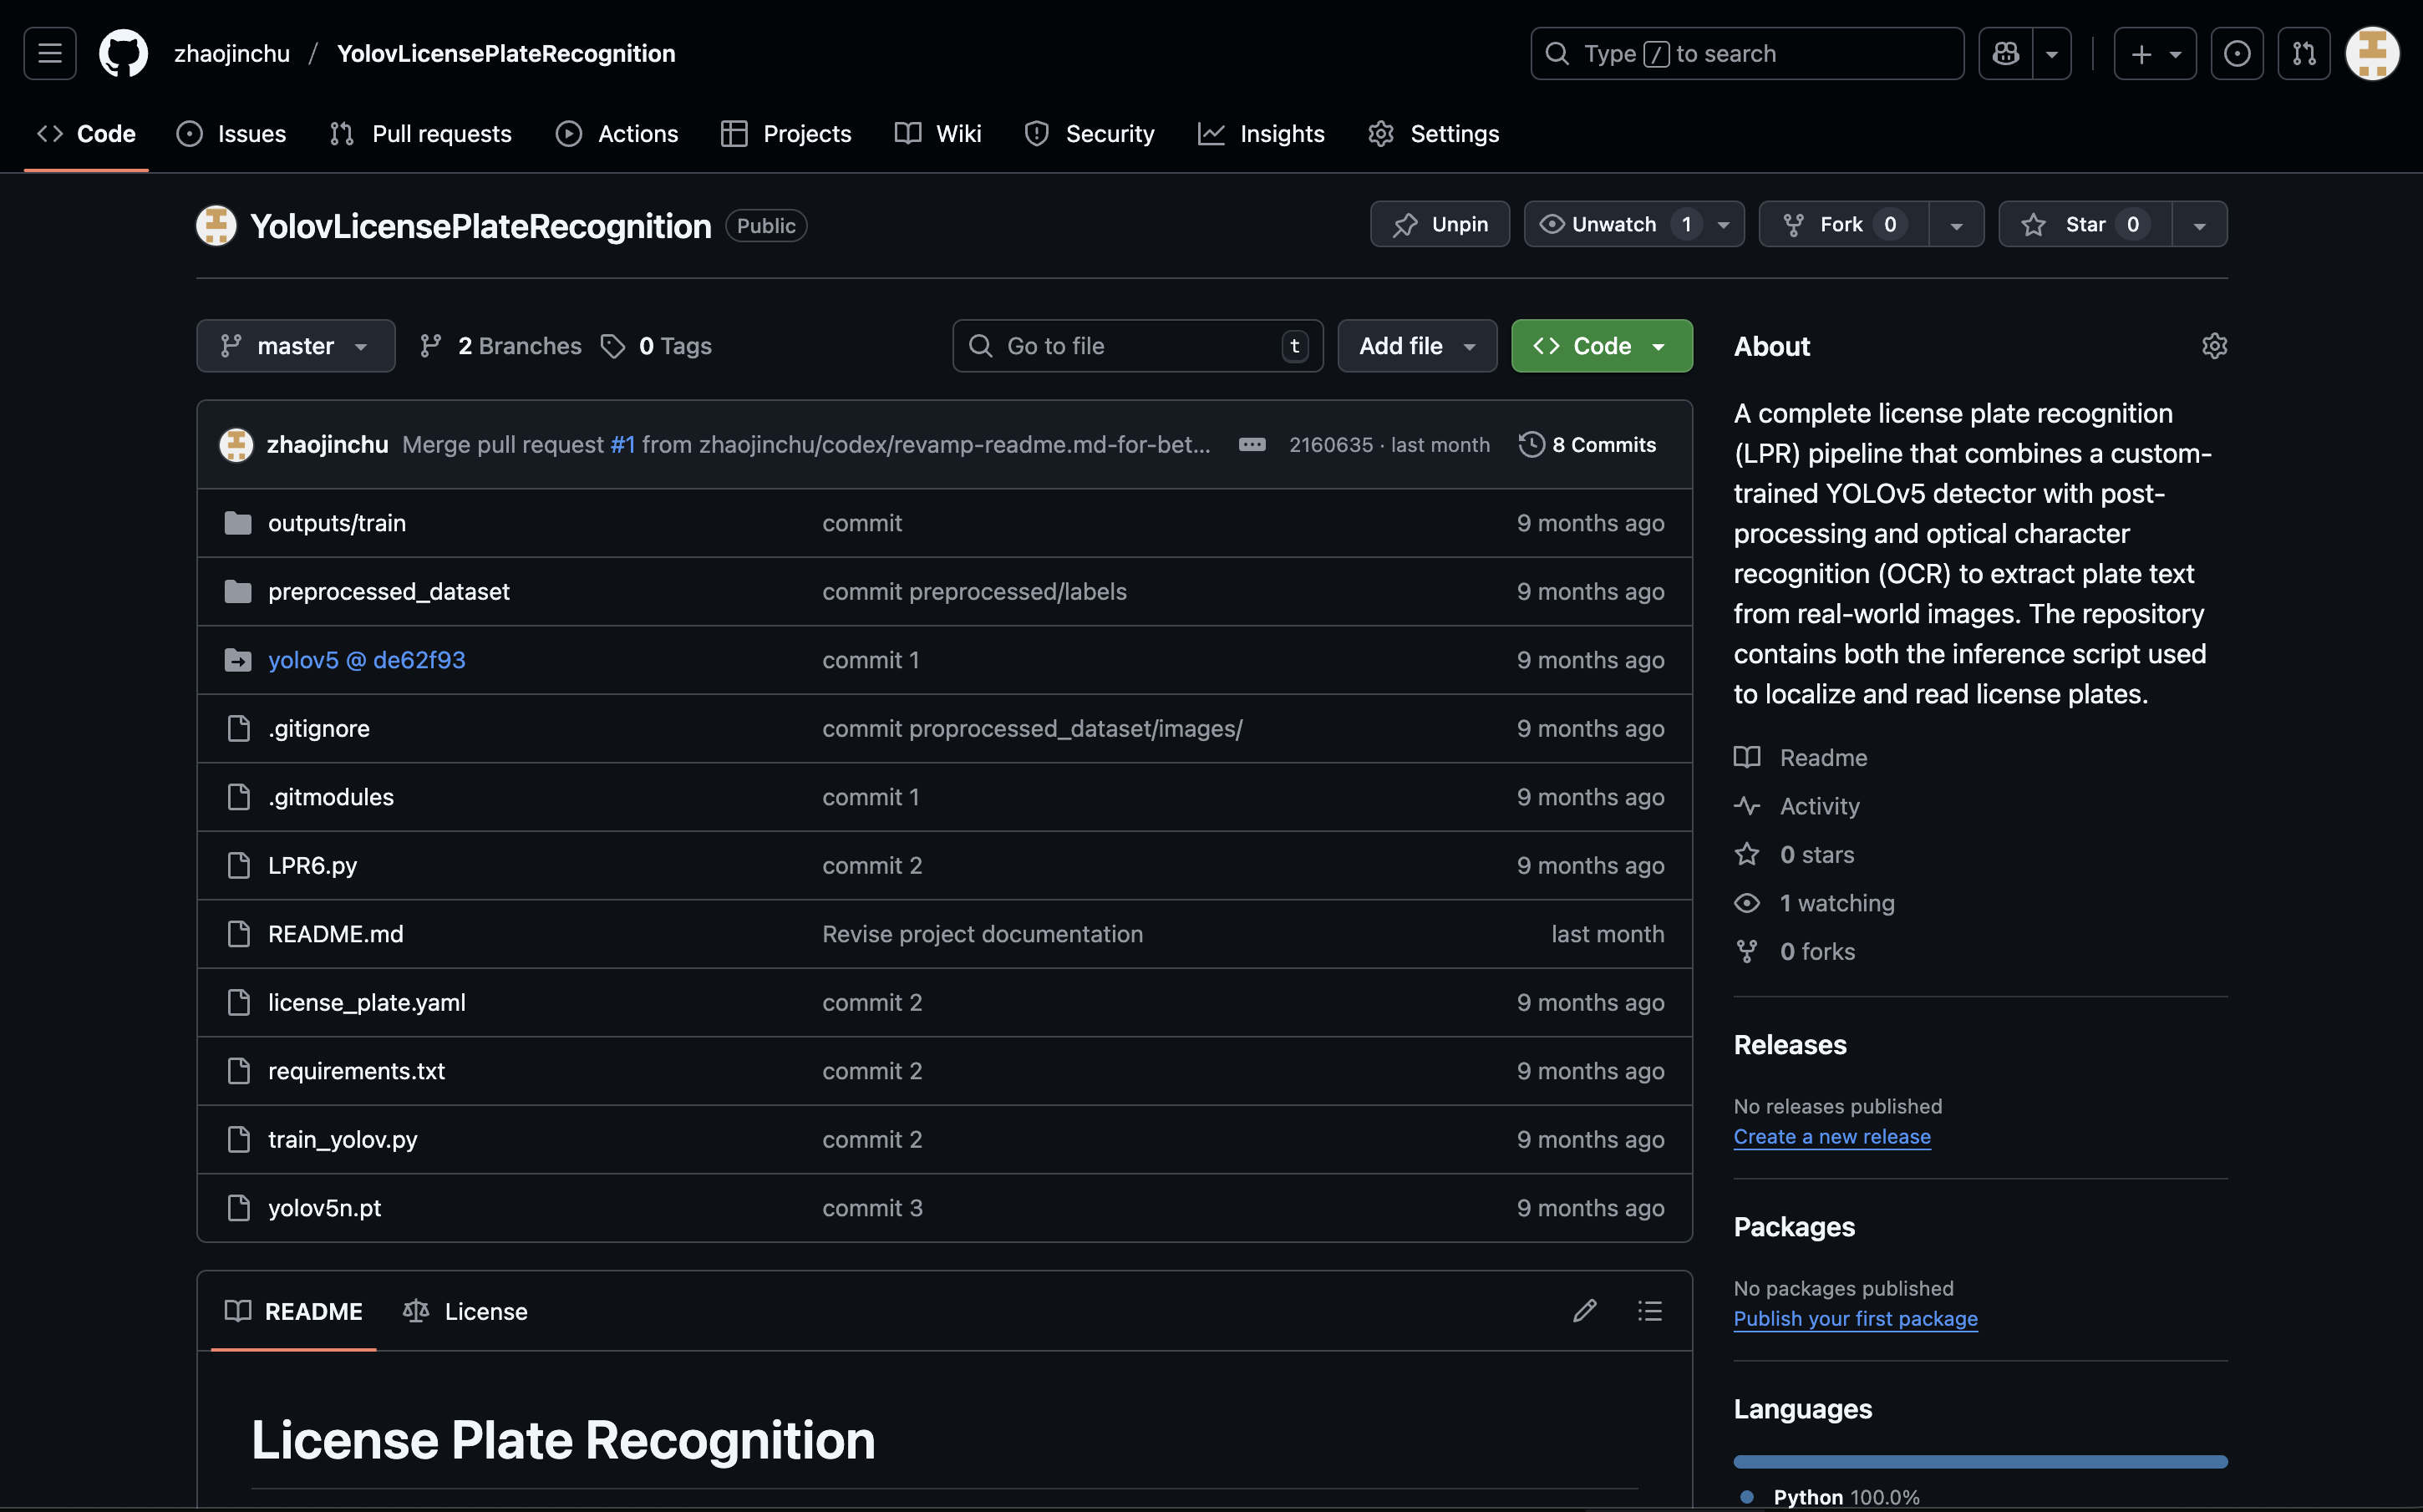Click the file icon for LPR6.py
This screenshot has width=2423, height=1512.
(238, 866)
